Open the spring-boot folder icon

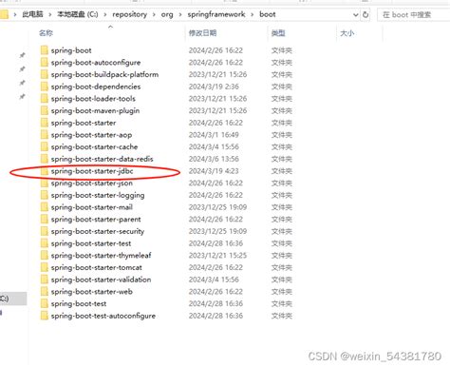click(x=45, y=50)
